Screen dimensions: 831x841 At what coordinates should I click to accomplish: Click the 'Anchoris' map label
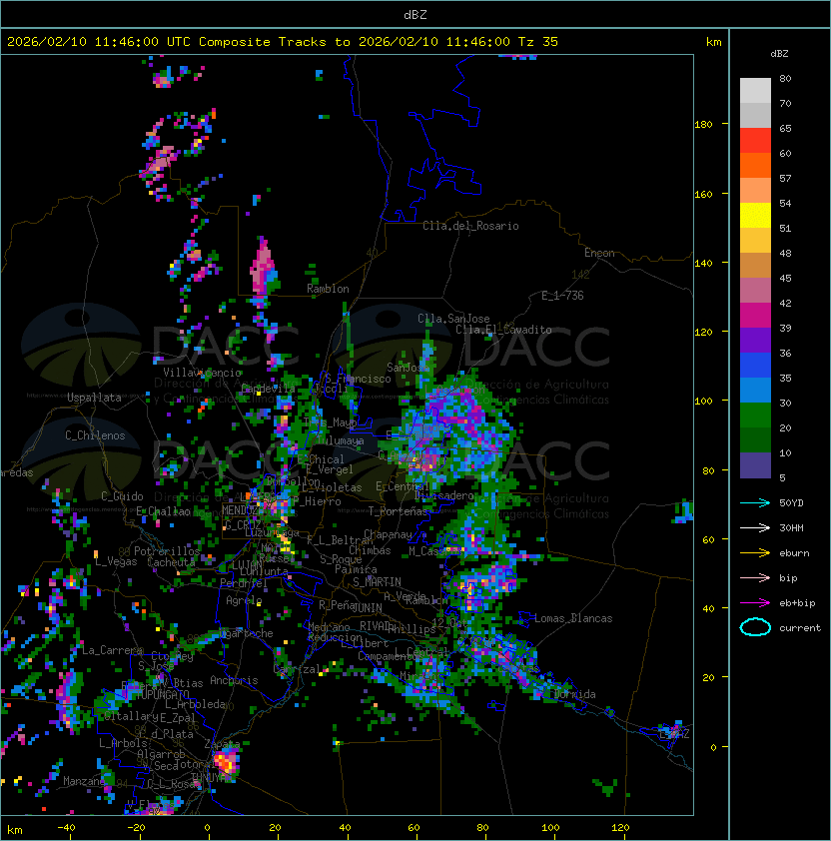pyautogui.click(x=234, y=680)
